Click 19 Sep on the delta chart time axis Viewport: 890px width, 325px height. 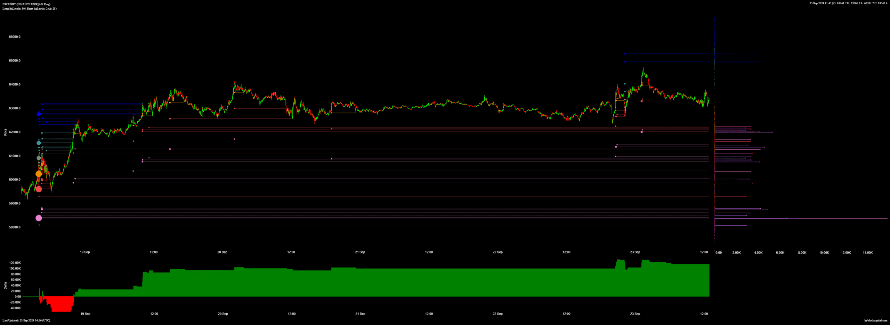(86, 314)
